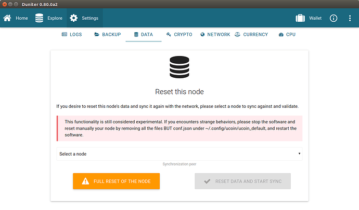The height and width of the screenshot is (210, 359).
Task: Switch to the CPU tab
Action: click(287, 34)
